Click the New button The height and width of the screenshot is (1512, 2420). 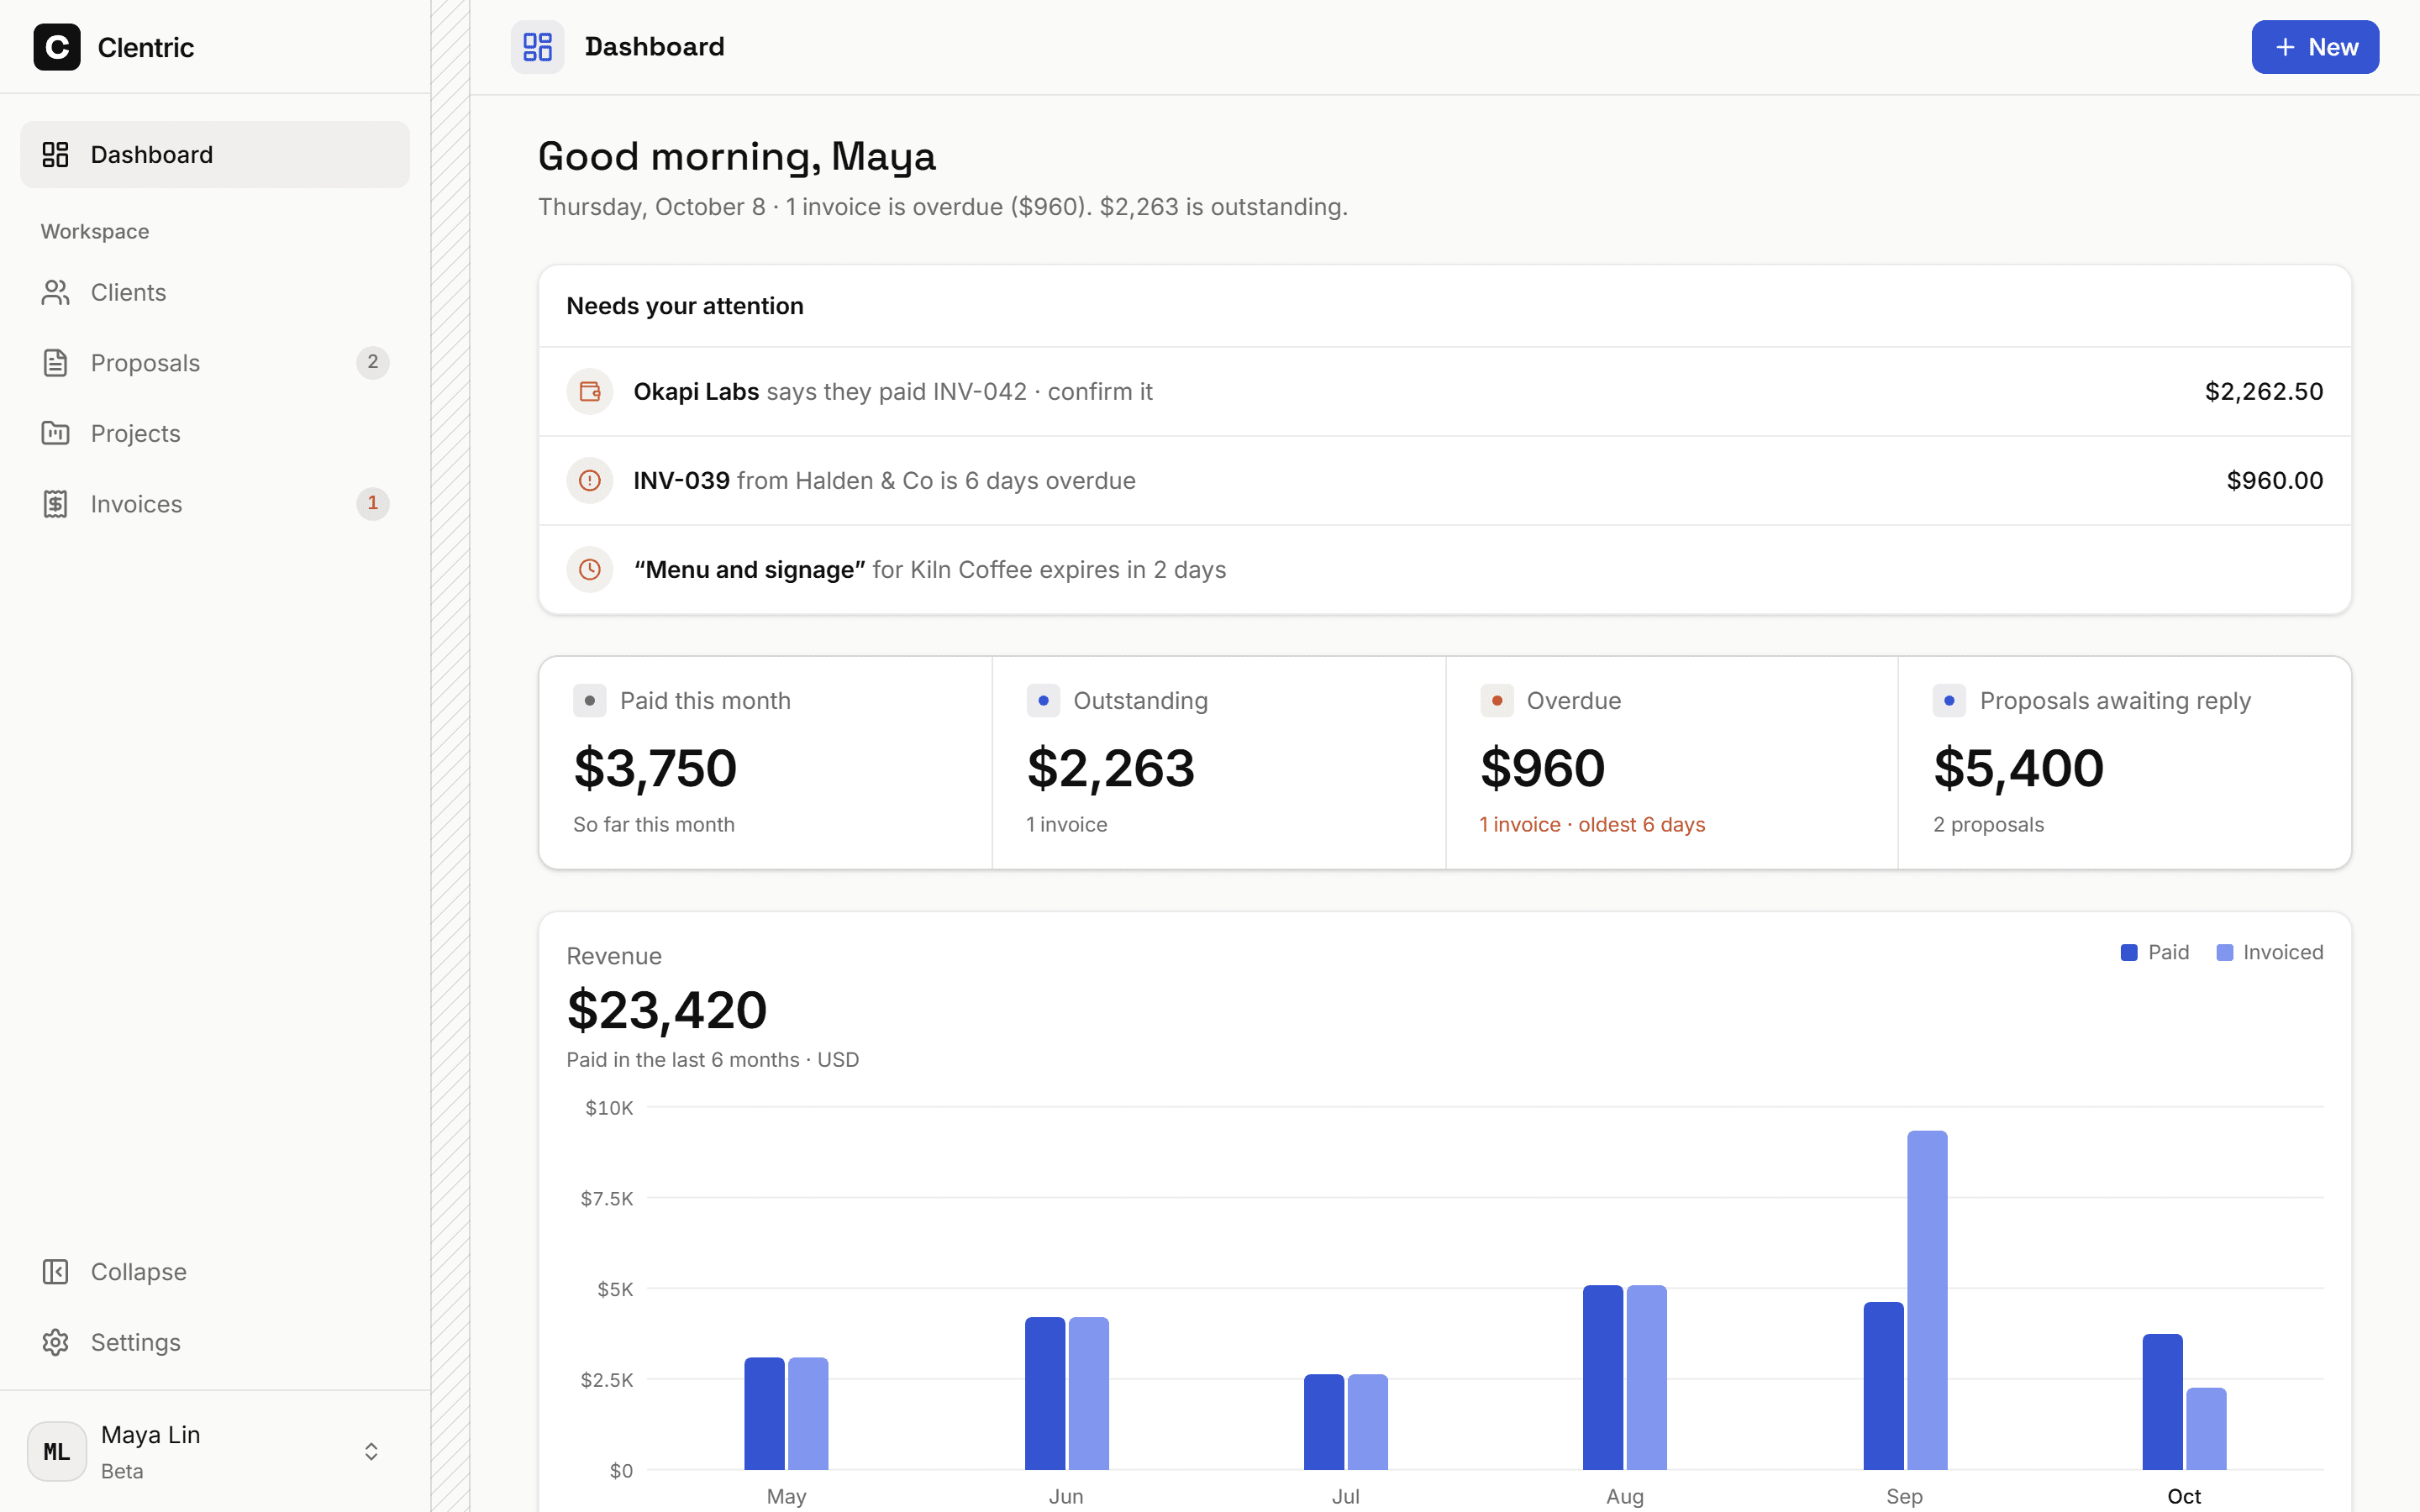pyautogui.click(x=2315, y=47)
